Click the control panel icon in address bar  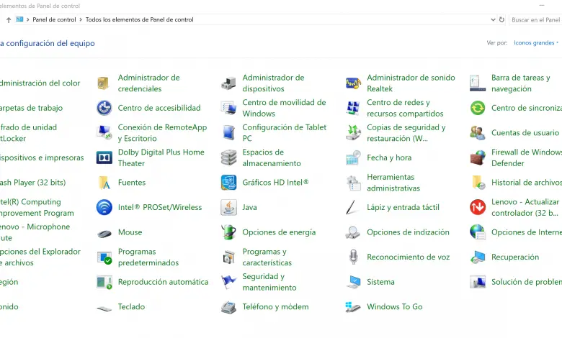(19, 19)
